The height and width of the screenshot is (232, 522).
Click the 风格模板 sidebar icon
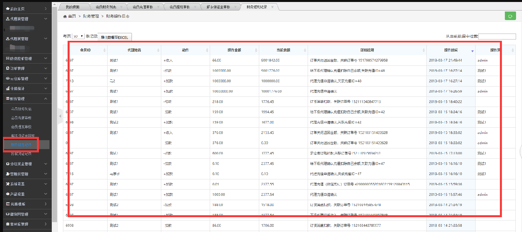tap(8, 204)
